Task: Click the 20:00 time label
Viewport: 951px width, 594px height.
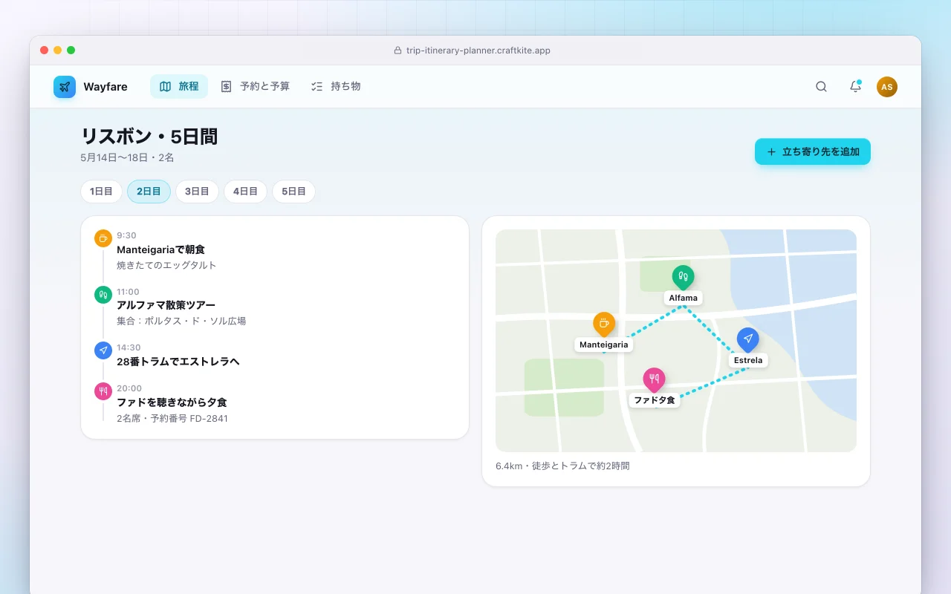Action: 129,388
